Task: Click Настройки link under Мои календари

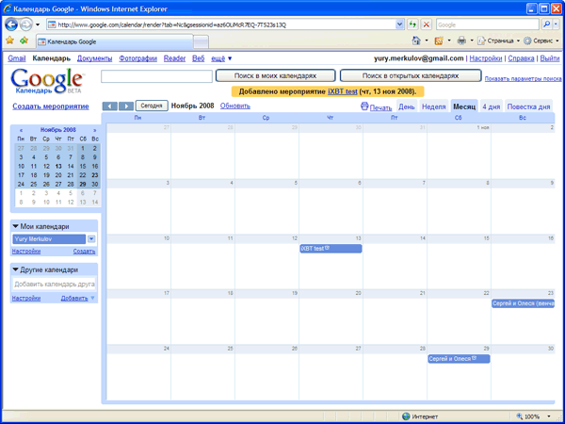Action: [26, 252]
